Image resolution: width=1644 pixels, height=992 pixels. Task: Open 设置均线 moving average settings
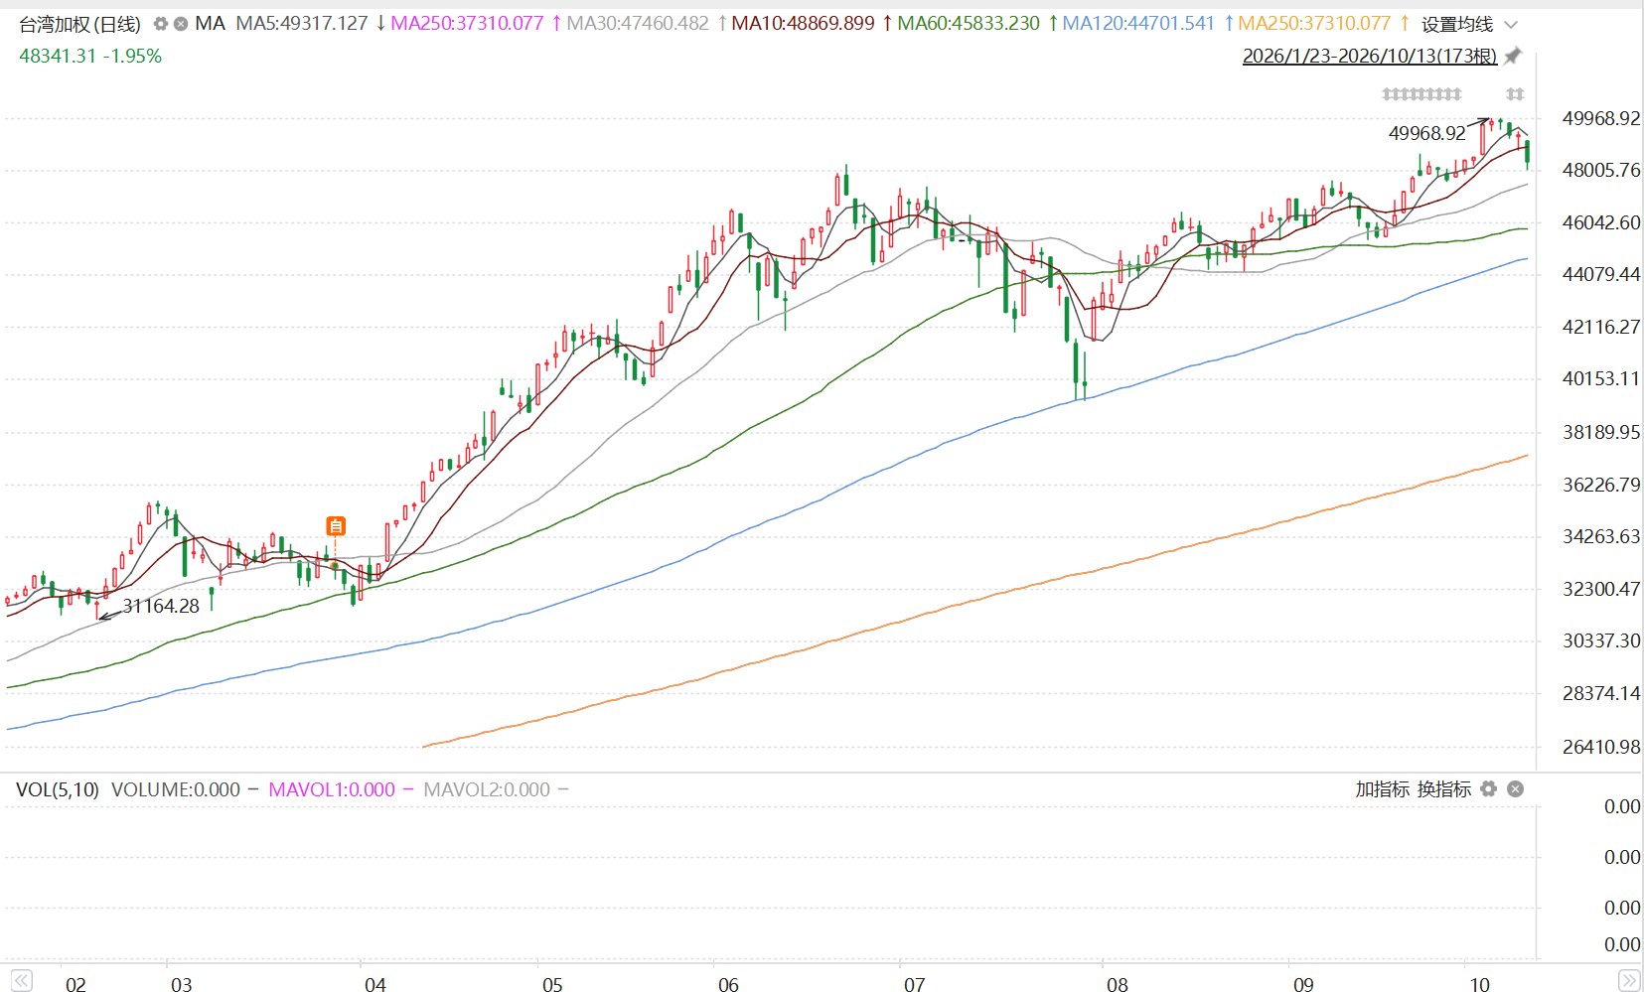coord(1456,24)
